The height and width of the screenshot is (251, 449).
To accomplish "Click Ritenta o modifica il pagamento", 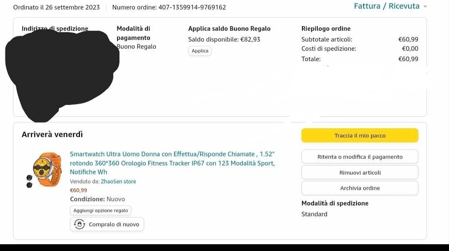I will (360, 157).
